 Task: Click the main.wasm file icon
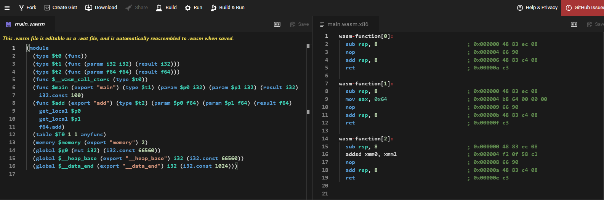click(8, 24)
